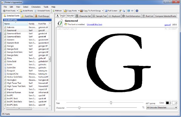The height and width of the screenshot is (117, 181).
Task: Open the All Unicode Characters combo box
Action: 162,108
